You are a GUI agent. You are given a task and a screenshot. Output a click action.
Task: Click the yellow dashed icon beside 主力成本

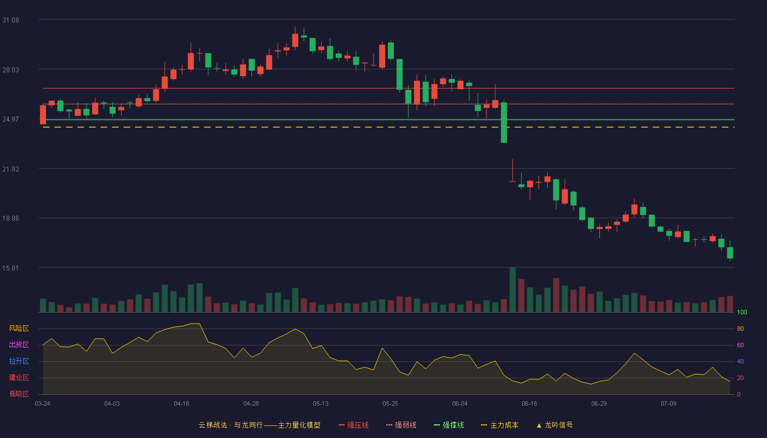click(x=484, y=425)
